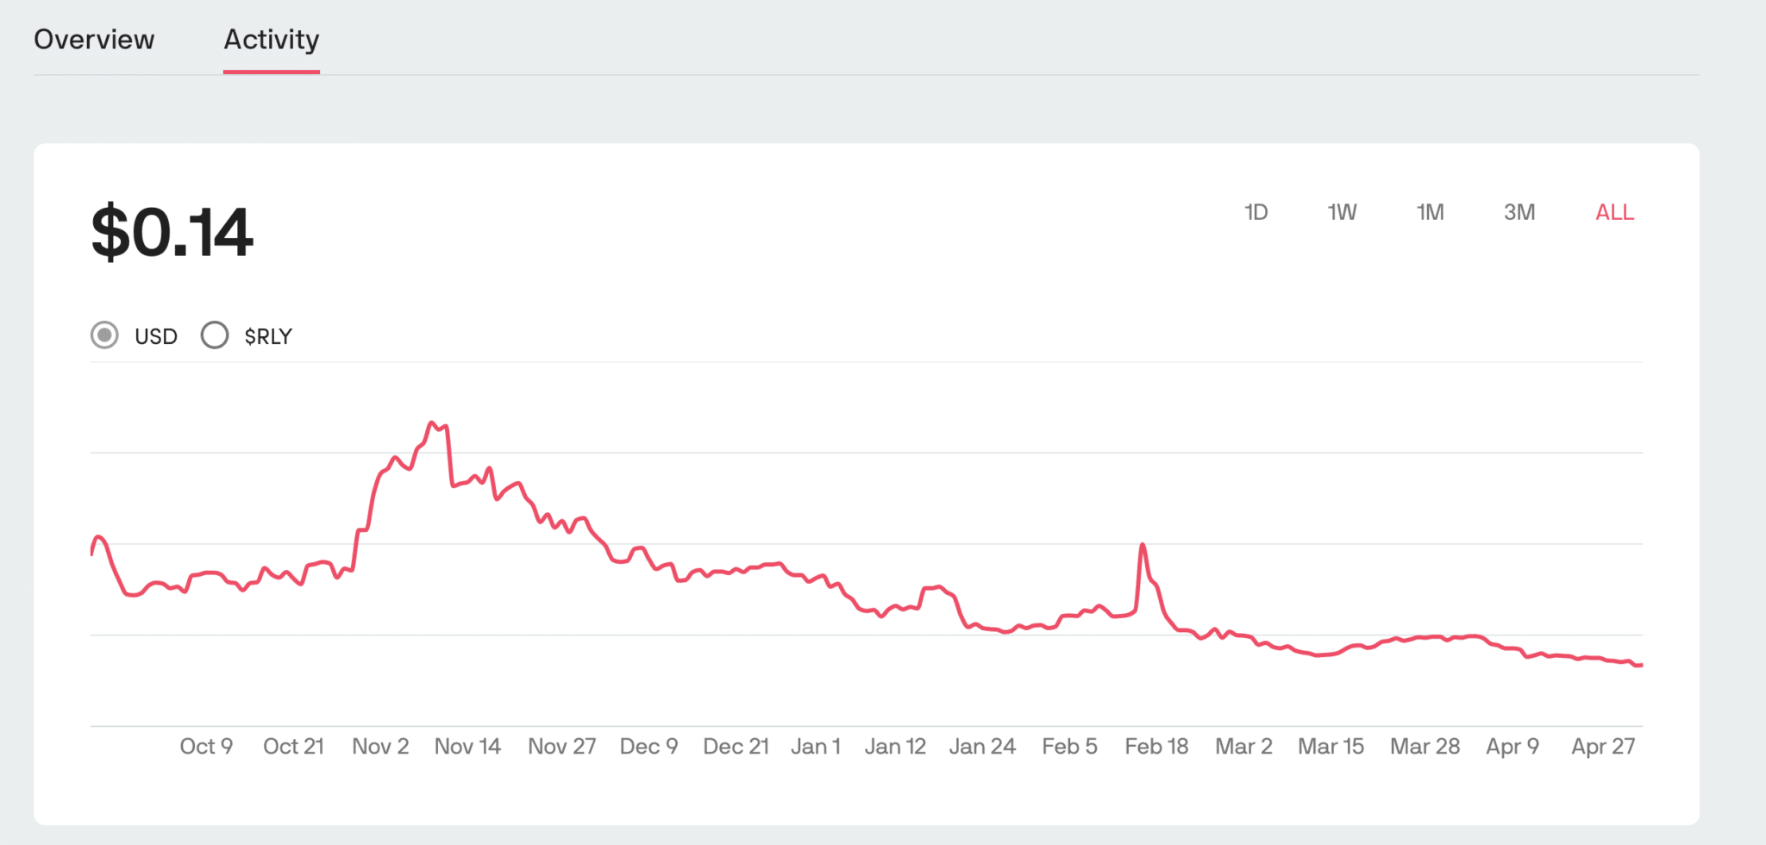The image size is (1766, 845).
Task: Click the Apr 27 axis label
Action: pyautogui.click(x=1603, y=747)
